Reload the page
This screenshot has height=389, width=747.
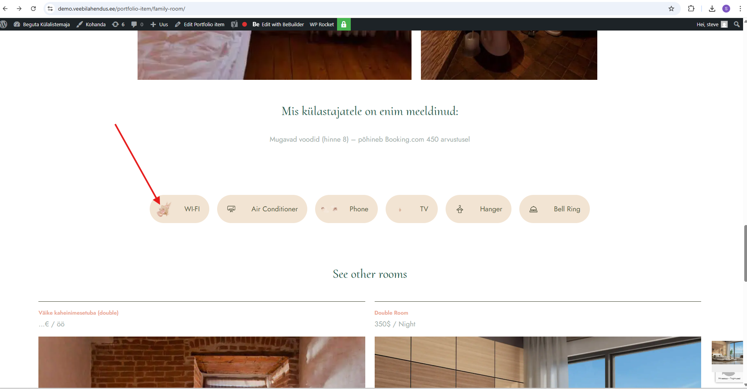pos(33,9)
